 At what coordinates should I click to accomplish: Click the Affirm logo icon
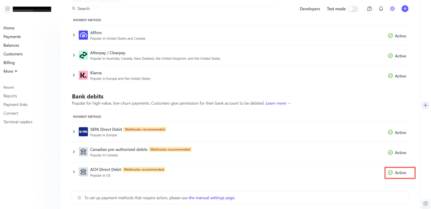83,36
